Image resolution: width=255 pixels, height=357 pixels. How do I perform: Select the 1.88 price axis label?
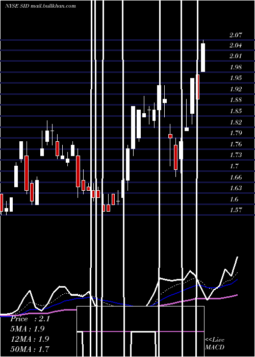point(236,100)
